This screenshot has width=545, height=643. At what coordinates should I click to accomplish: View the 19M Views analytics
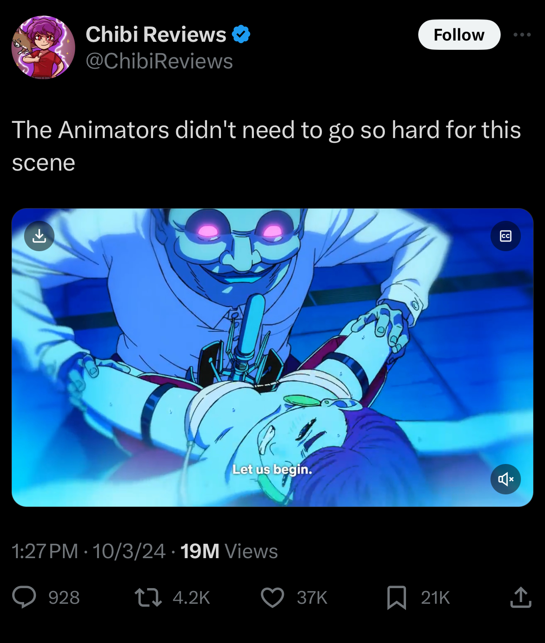(x=229, y=551)
